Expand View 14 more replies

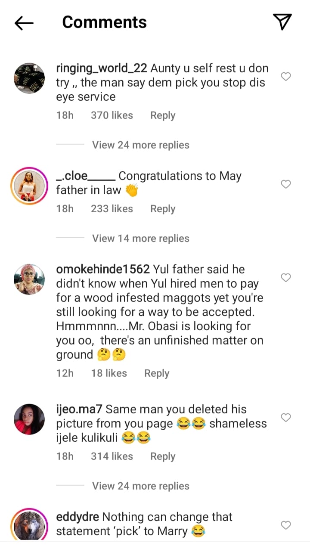[x=140, y=239]
